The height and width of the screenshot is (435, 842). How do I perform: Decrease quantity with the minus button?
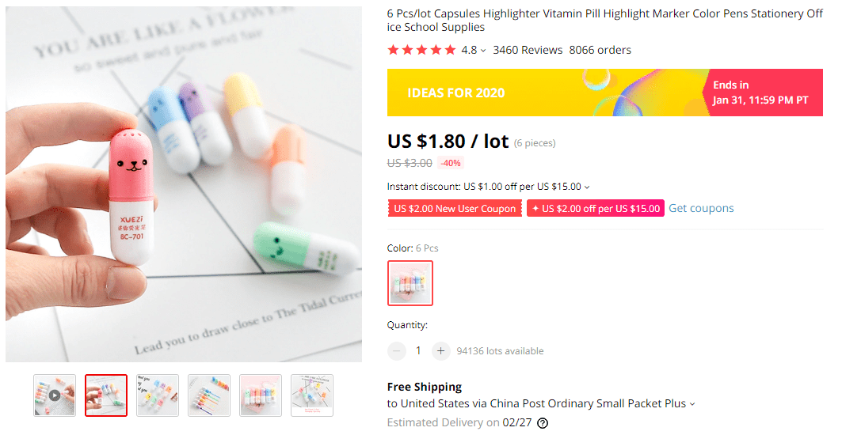(397, 350)
